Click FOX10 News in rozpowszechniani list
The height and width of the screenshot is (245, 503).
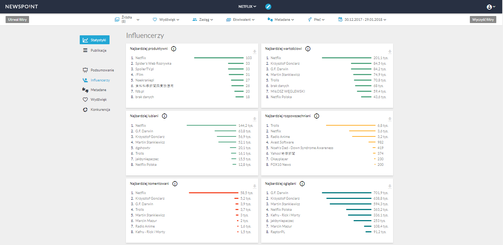click(x=281, y=165)
